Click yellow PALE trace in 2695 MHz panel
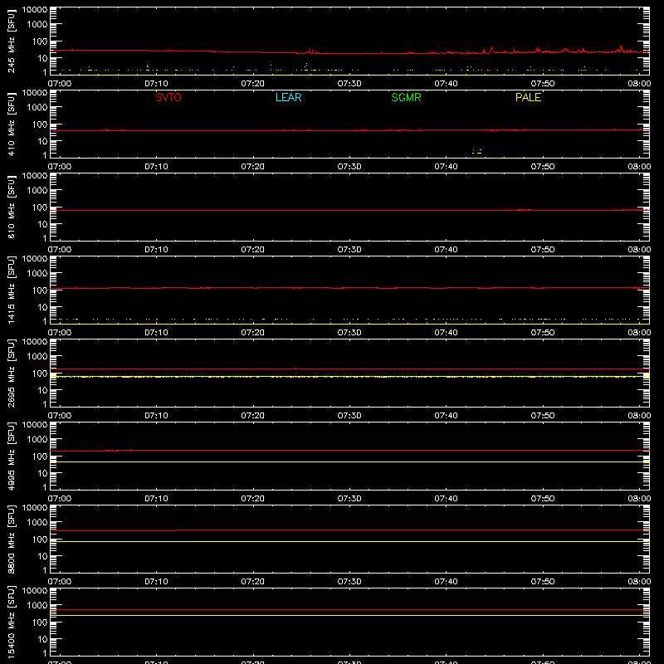Image resolution: width=664 pixels, height=664 pixels. click(x=349, y=377)
